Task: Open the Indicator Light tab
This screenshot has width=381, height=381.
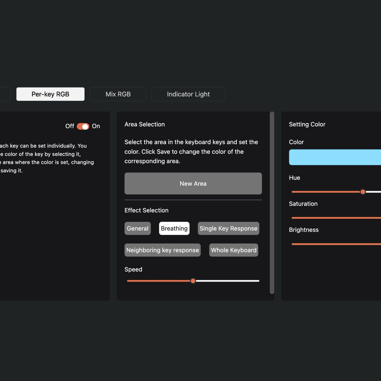Action: (188, 94)
